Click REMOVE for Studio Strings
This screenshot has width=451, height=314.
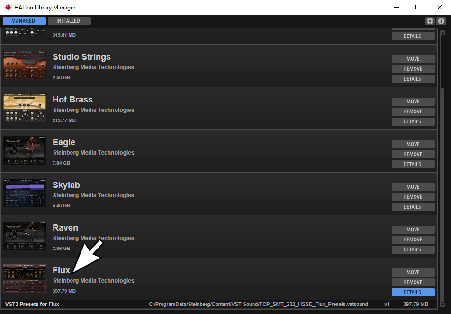pos(413,69)
